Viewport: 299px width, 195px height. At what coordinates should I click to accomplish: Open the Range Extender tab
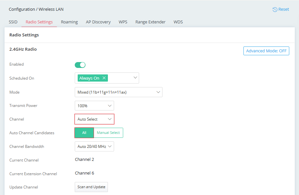[150, 22]
